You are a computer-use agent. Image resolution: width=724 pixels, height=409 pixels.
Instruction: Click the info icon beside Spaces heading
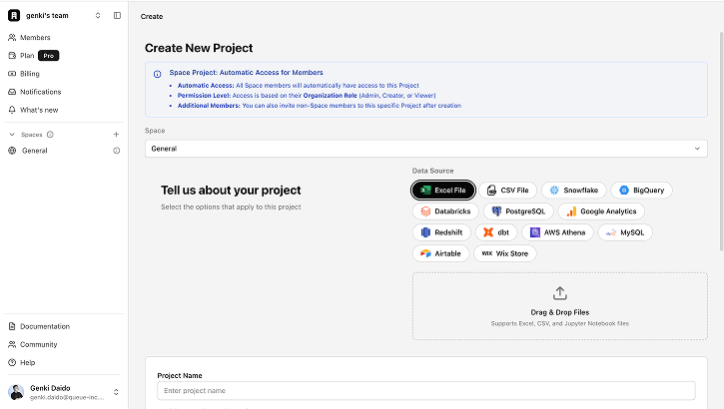click(x=50, y=134)
